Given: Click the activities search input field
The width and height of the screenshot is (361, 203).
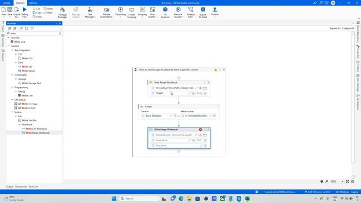Looking at the screenshot, I should [34, 33].
